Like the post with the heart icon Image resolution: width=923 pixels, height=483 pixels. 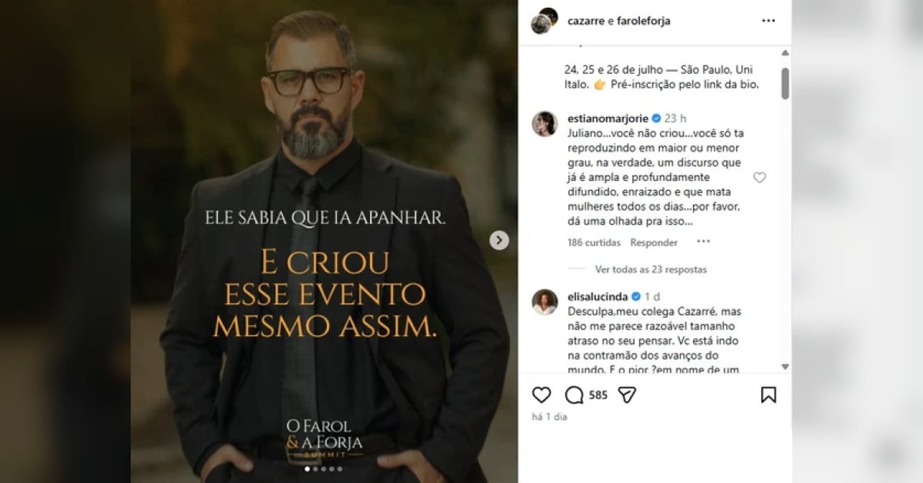pos(541,395)
